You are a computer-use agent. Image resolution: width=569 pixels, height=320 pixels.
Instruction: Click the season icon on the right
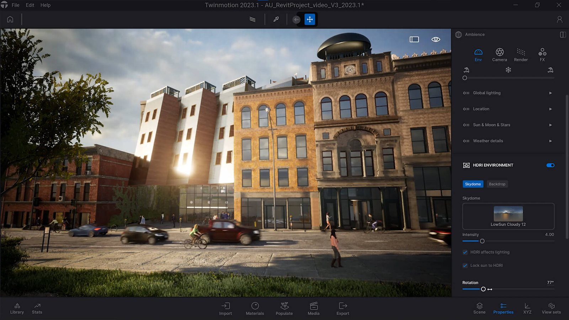click(x=550, y=70)
